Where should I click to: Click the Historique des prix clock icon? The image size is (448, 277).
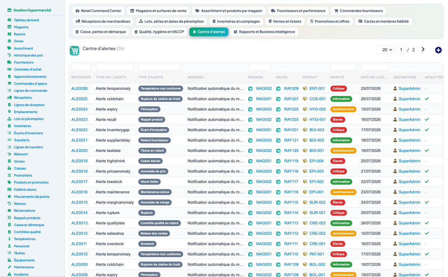tap(9, 55)
